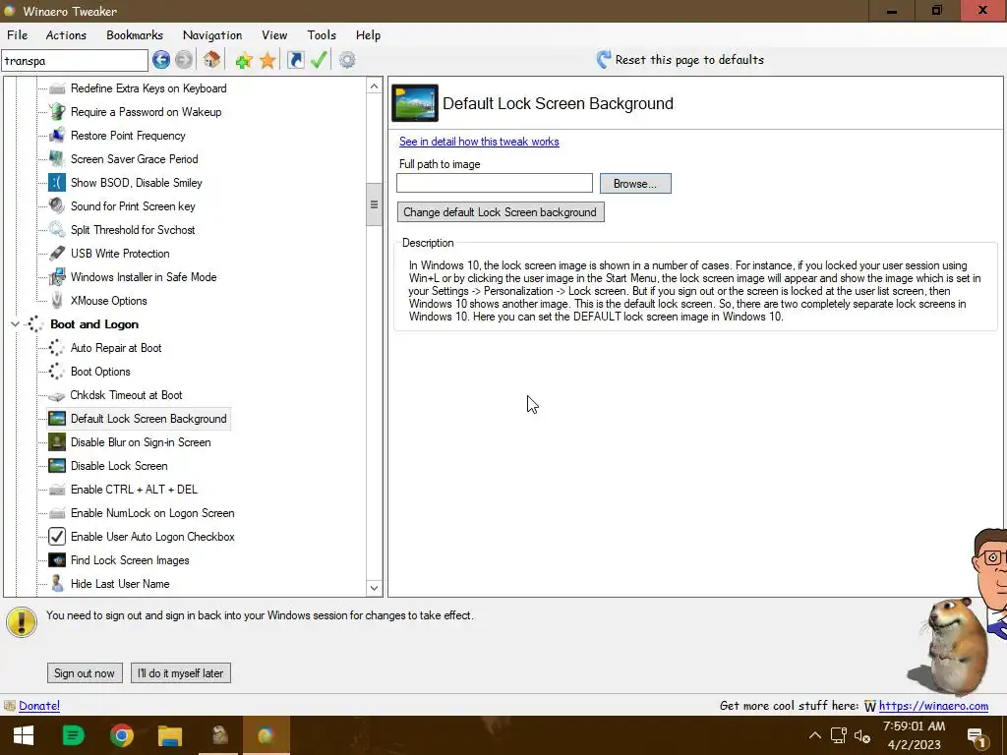
Task: Click the tree vertical scrollbar thumb
Action: (x=374, y=204)
